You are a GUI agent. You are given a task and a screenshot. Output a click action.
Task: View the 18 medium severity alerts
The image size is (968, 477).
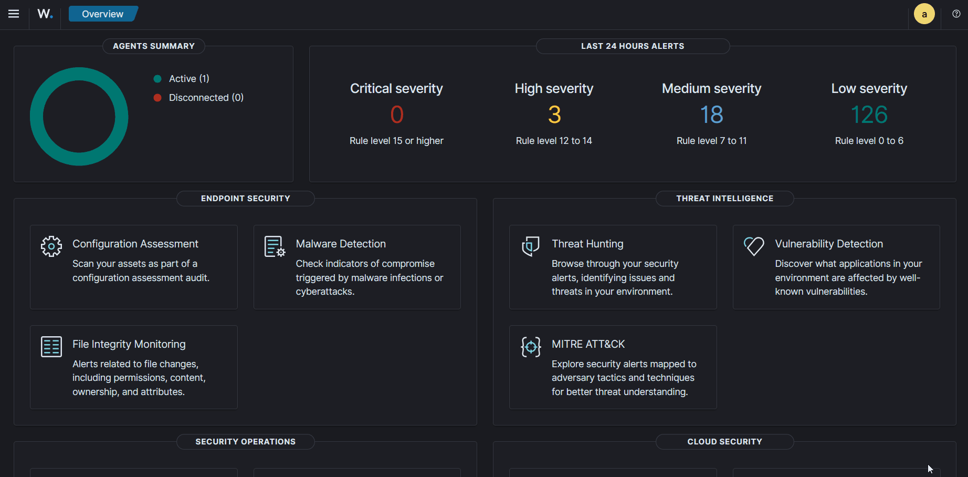pyautogui.click(x=711, y=115)
